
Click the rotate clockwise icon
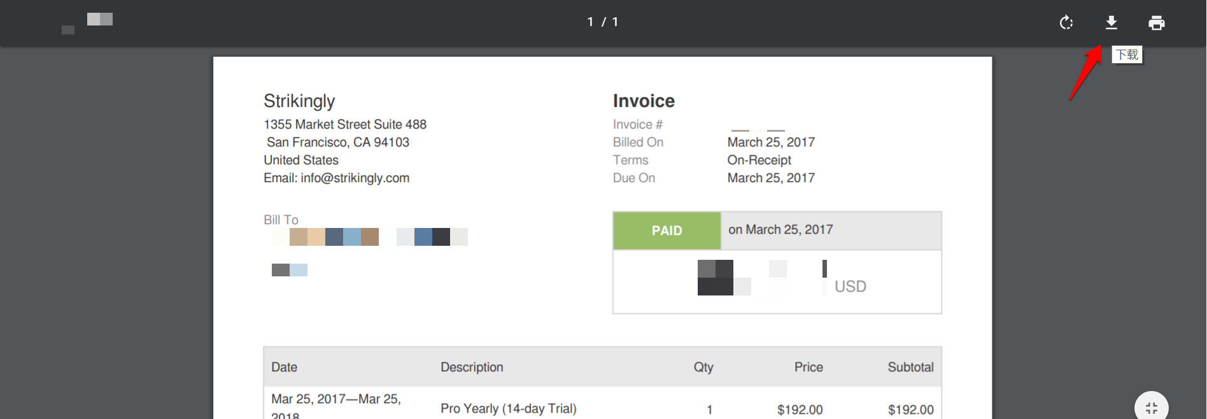click(x=1066, y=23)
